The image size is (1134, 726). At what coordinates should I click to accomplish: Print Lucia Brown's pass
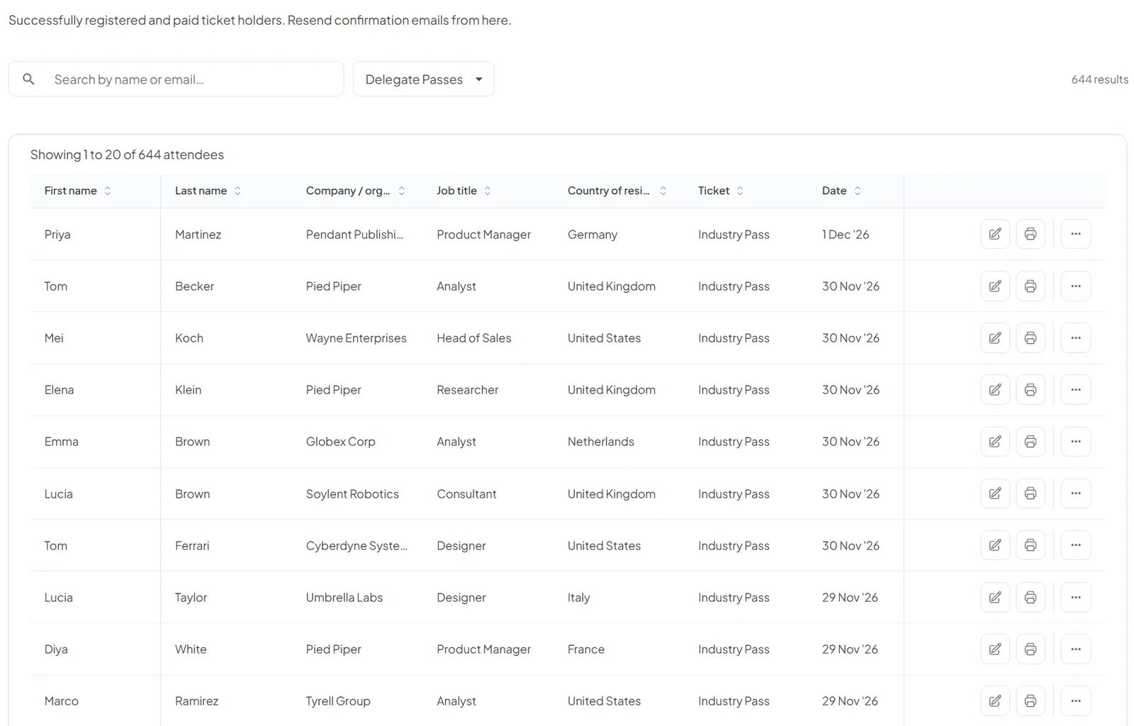(1031, 493)
